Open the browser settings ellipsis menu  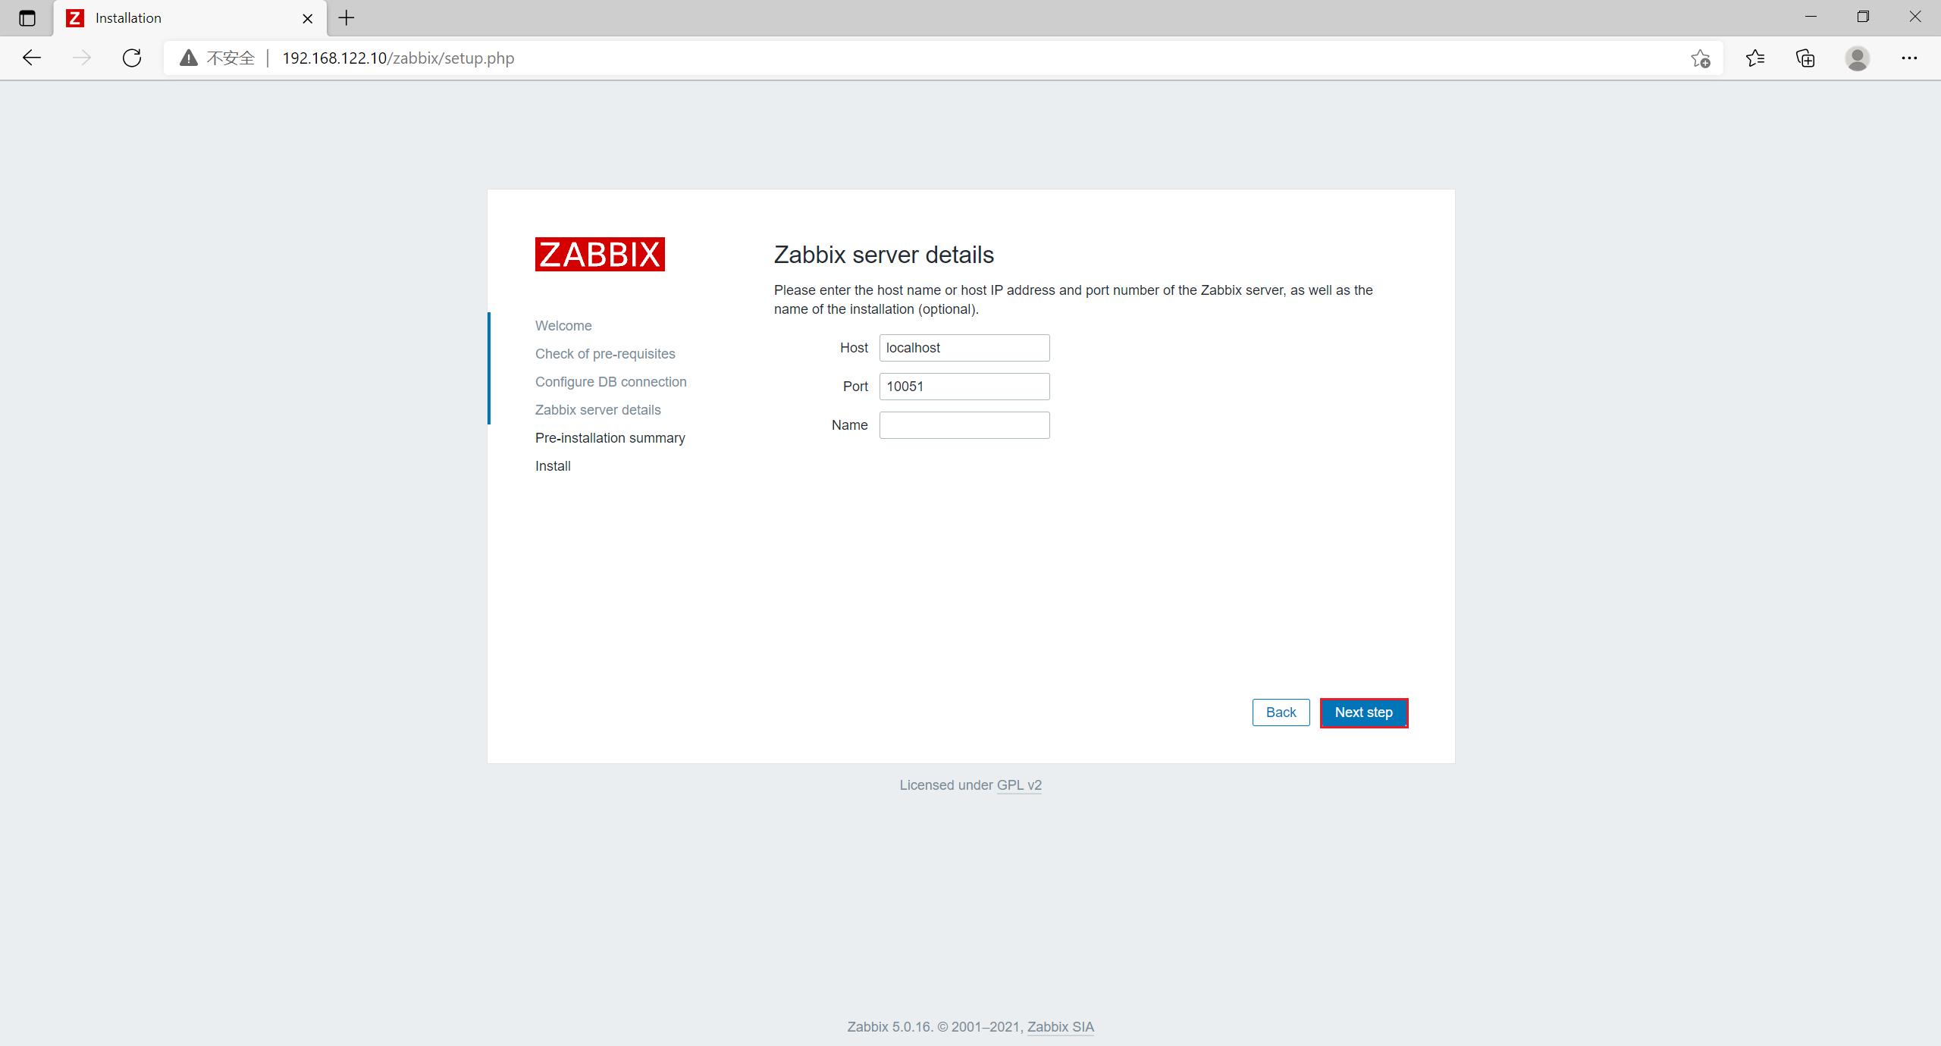pyautogui.click(x=1909, y=58)
